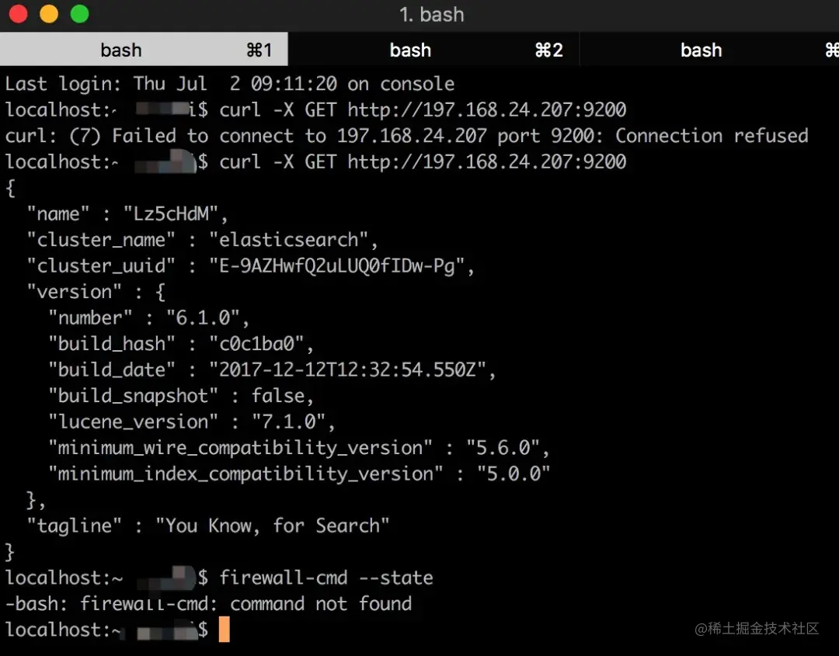
Task: Click the window title 1. bash
Action: (x=432, y=14)
